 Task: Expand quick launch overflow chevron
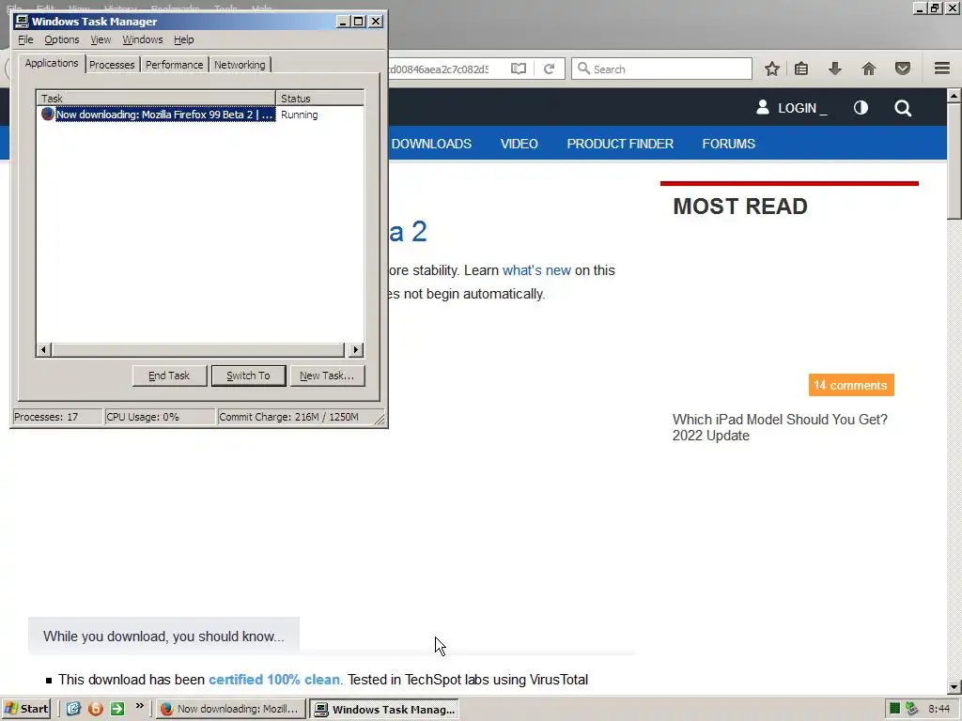[x=140, y=706]
